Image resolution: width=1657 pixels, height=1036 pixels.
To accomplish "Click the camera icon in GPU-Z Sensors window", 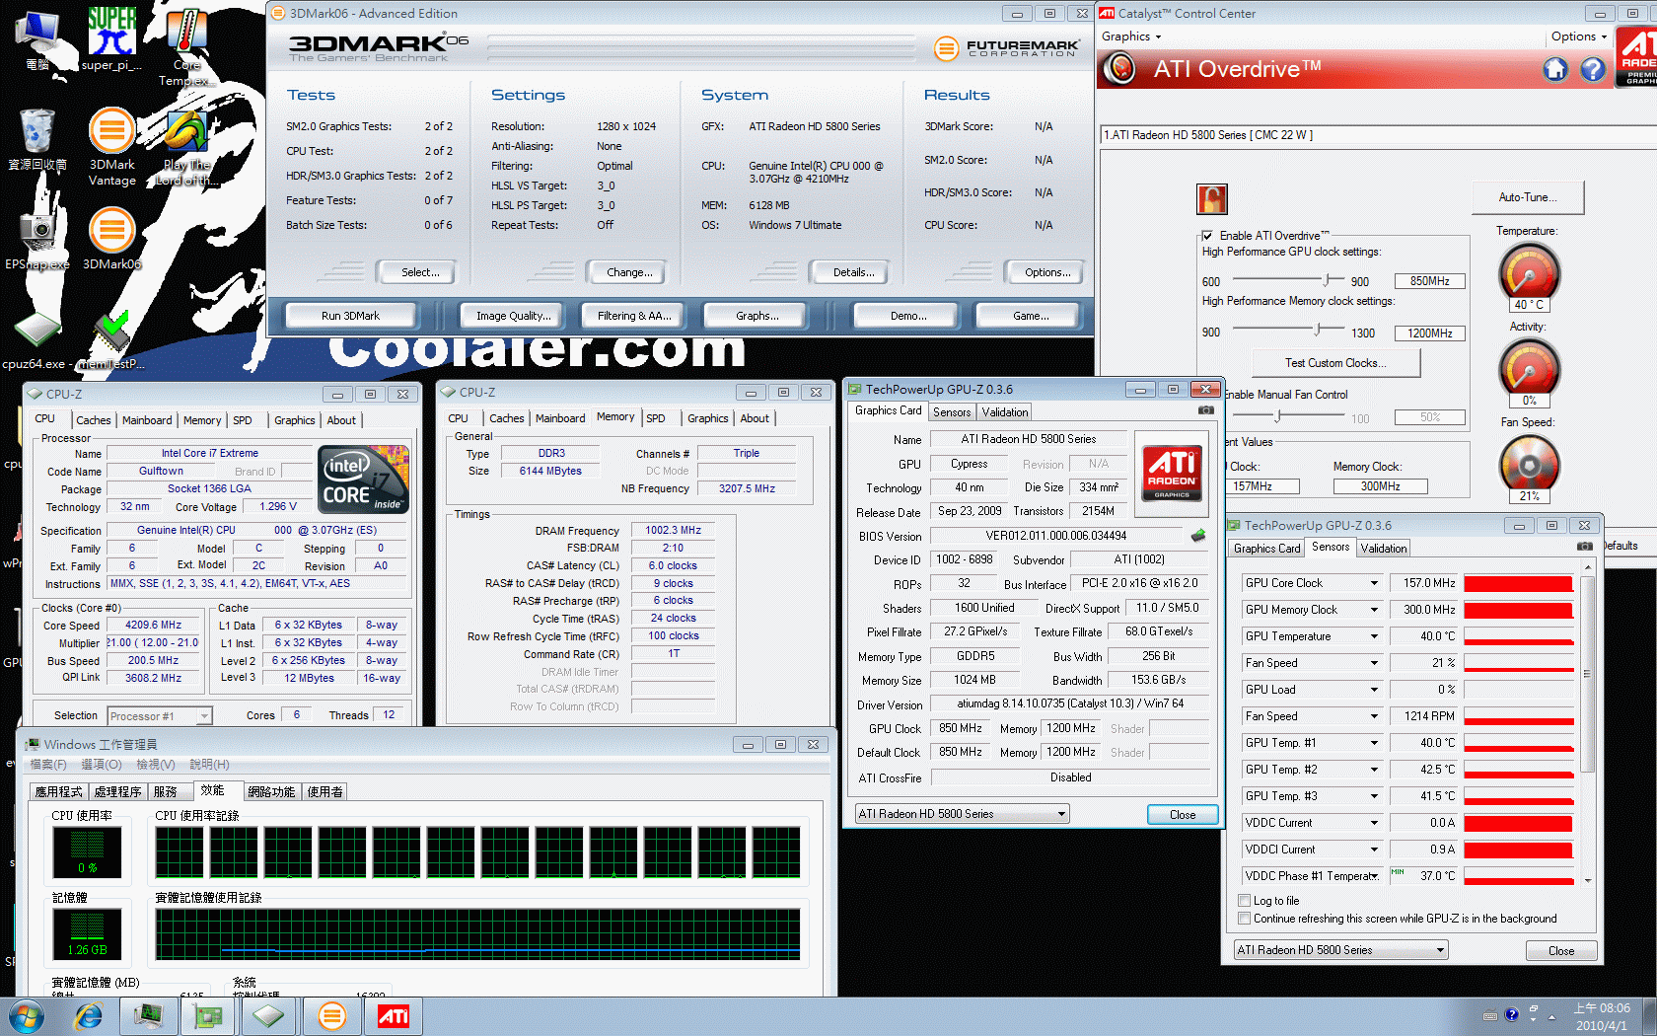I will [x=1584, y=547].
